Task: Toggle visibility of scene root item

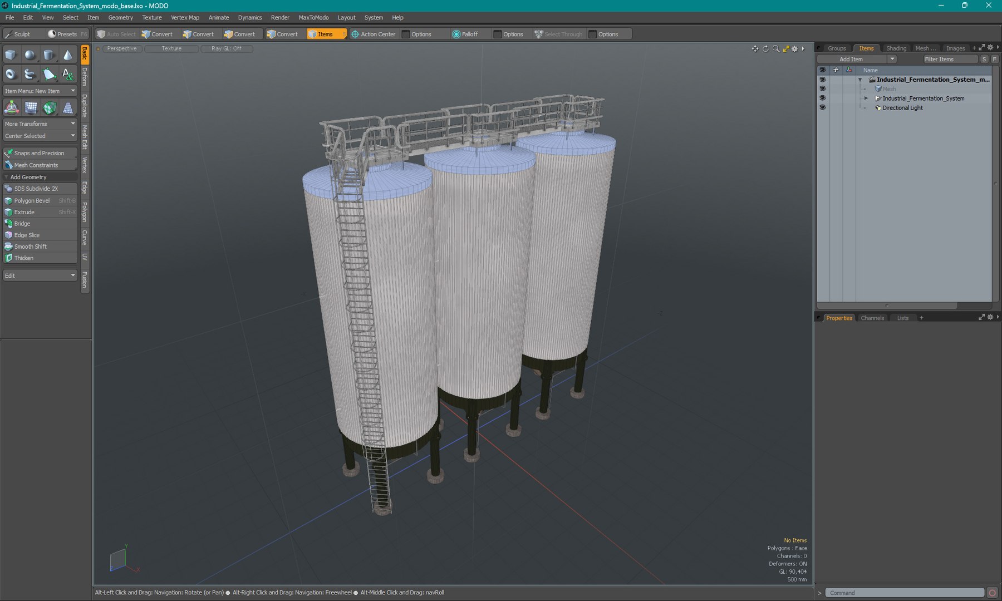Action: tap(822, 80)
